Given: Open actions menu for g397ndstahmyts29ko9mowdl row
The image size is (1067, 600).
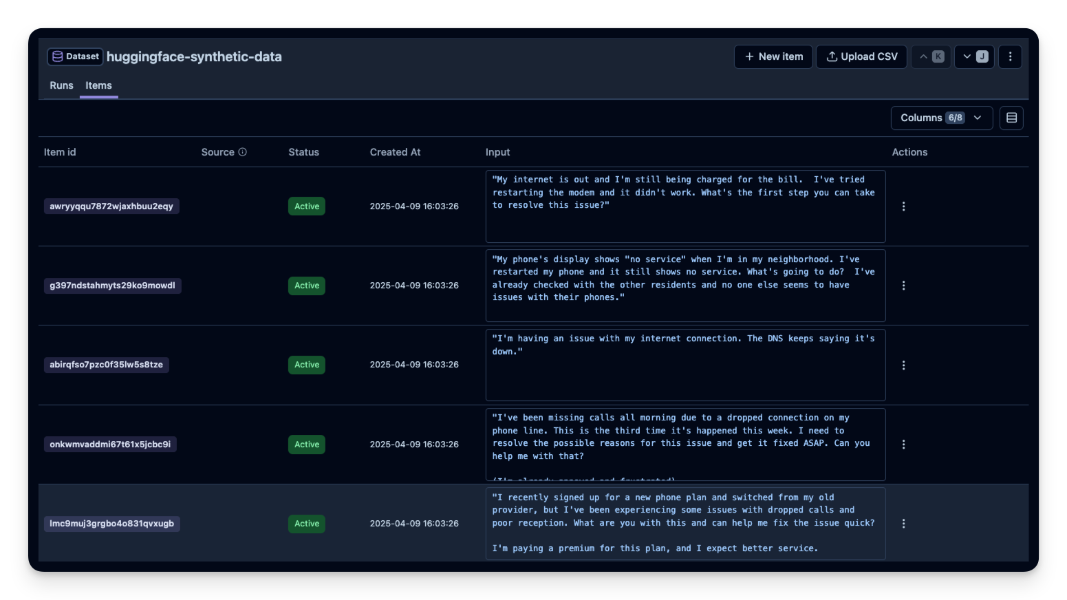Looking at the screenshot, I should pyautogui.click(x=903, y=286).
